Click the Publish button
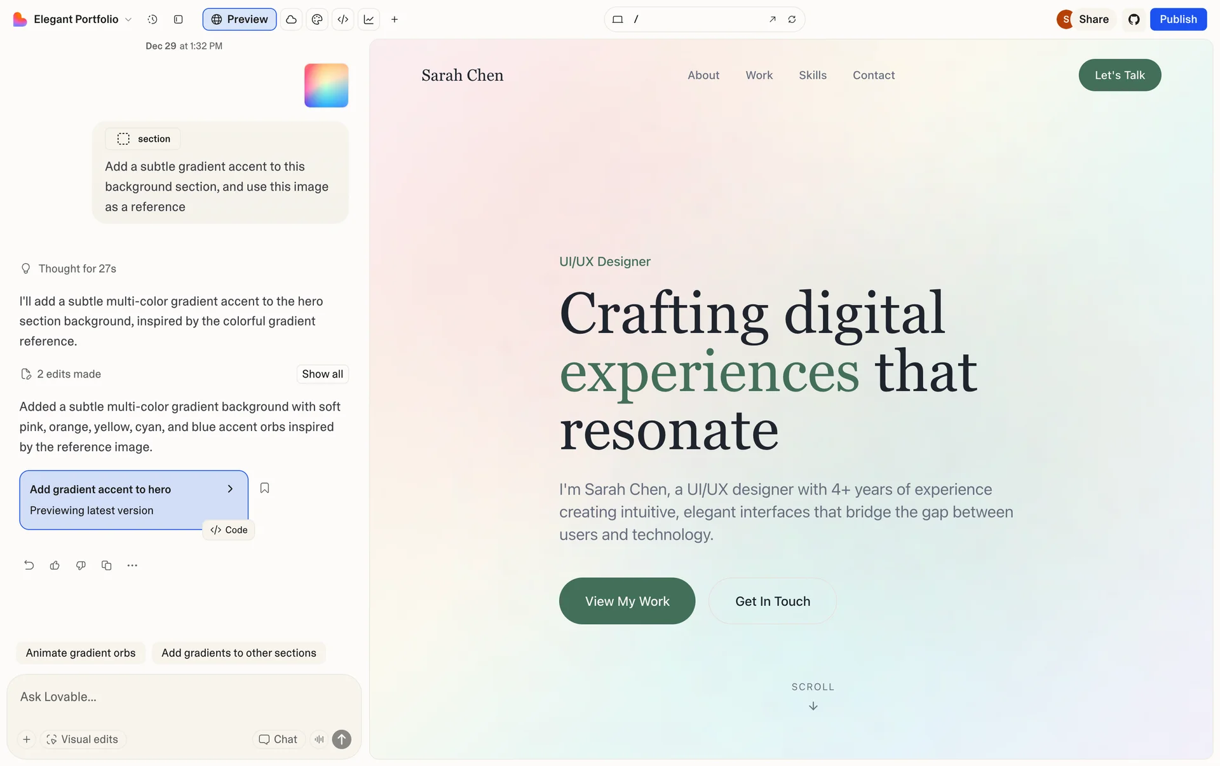This screenshot has height=766, width=1220. pos(1177,20)
